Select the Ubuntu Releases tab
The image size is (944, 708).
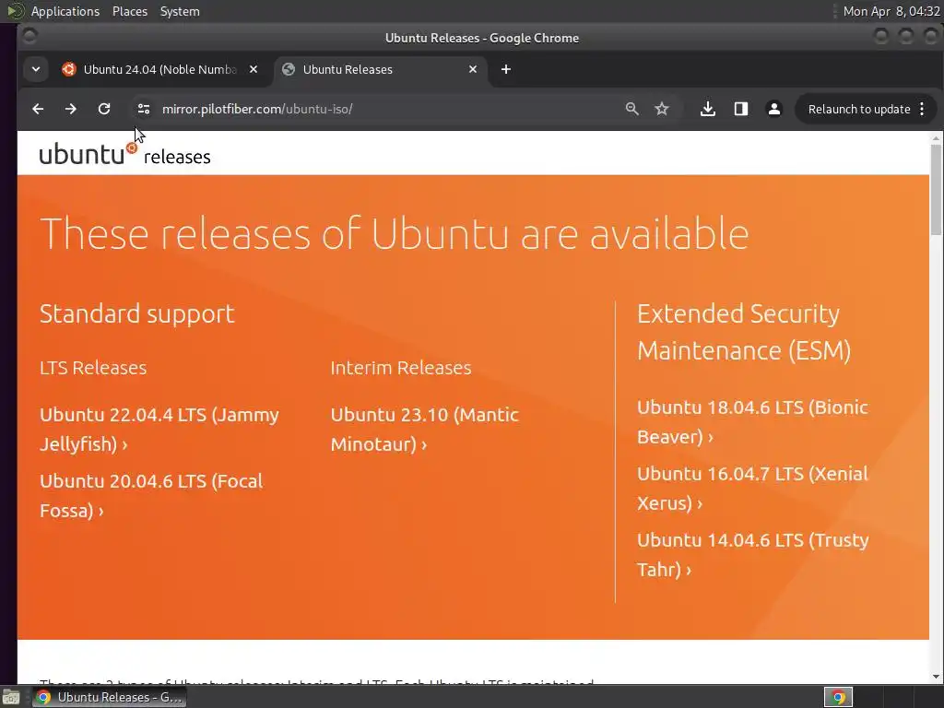pos(382,69)
